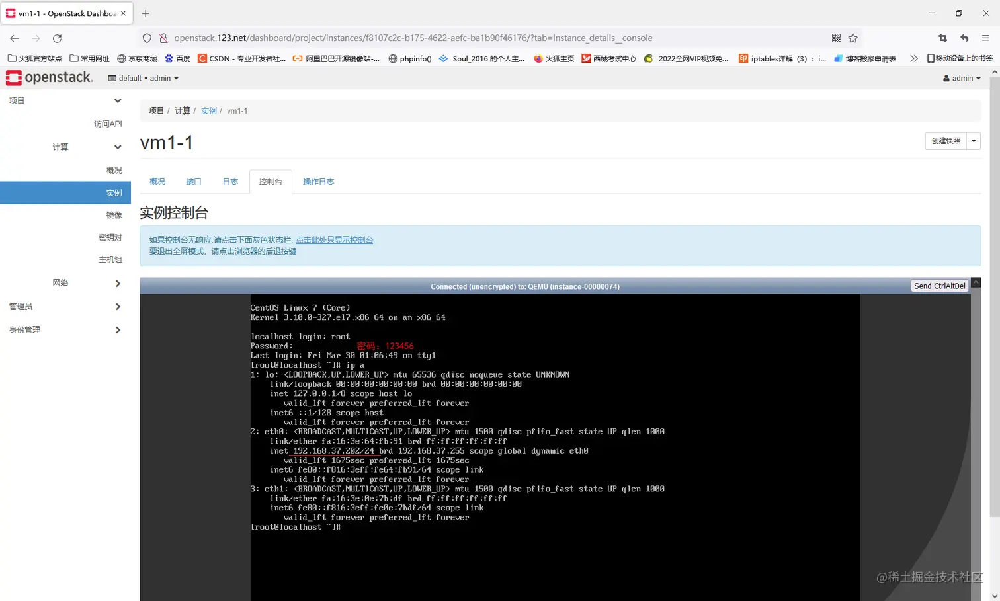Screen dimensions: 1000x601
Task: Open the admin user menu dropdown
Action: 962,78
